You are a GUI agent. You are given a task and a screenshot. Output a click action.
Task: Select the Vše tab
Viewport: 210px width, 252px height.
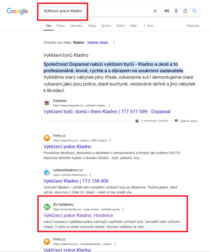pyautogui.click(x=48, y=26)
